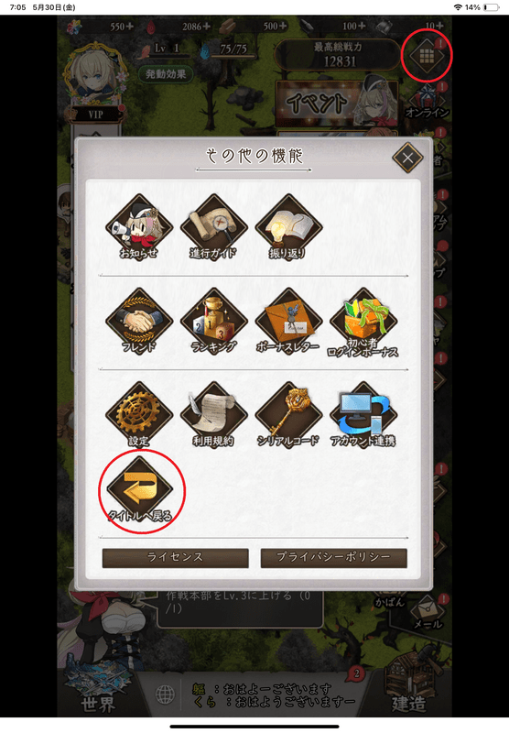The image size is (509, 733).
Task: Open the 設定 golden gear icon
Action: [x=139, y=415]
